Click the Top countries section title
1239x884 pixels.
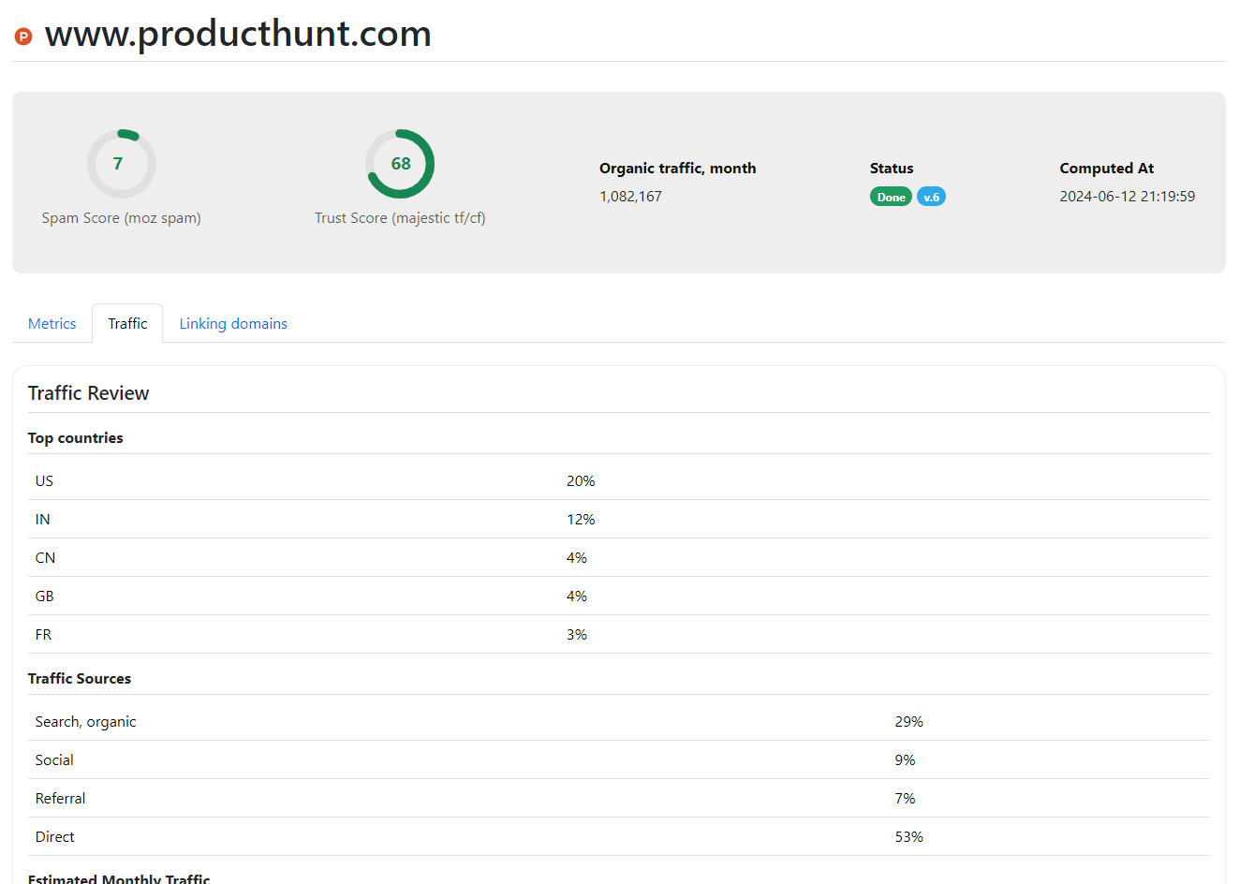point(76,438)
